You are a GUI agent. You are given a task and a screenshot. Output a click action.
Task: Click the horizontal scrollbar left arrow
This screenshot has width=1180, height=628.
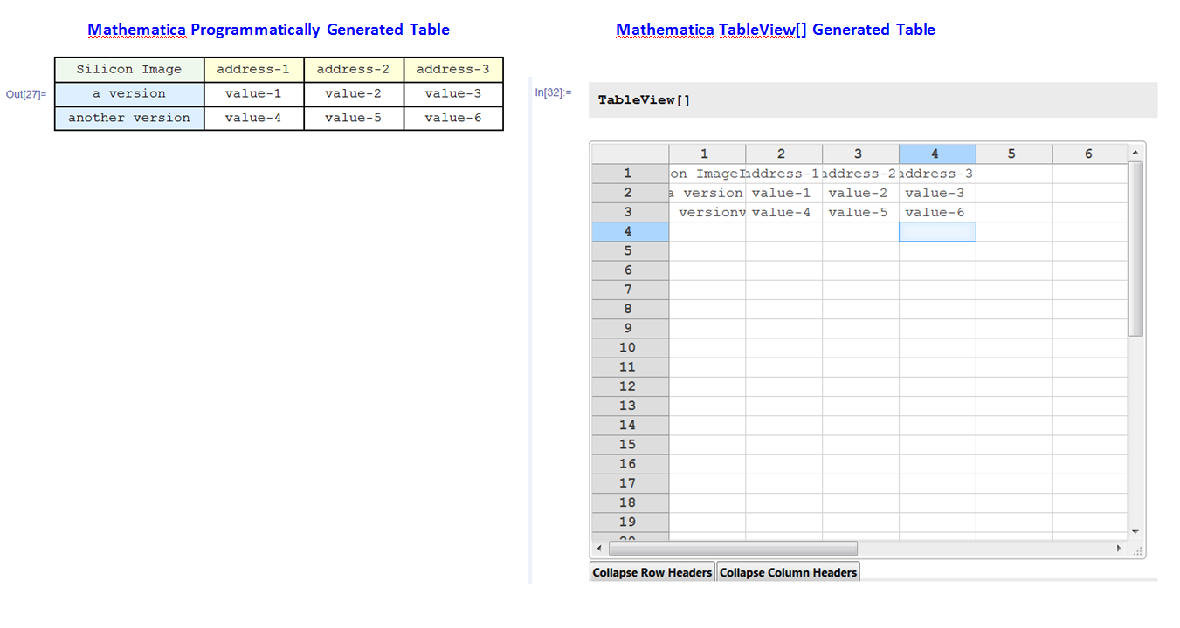coord(599,548)
